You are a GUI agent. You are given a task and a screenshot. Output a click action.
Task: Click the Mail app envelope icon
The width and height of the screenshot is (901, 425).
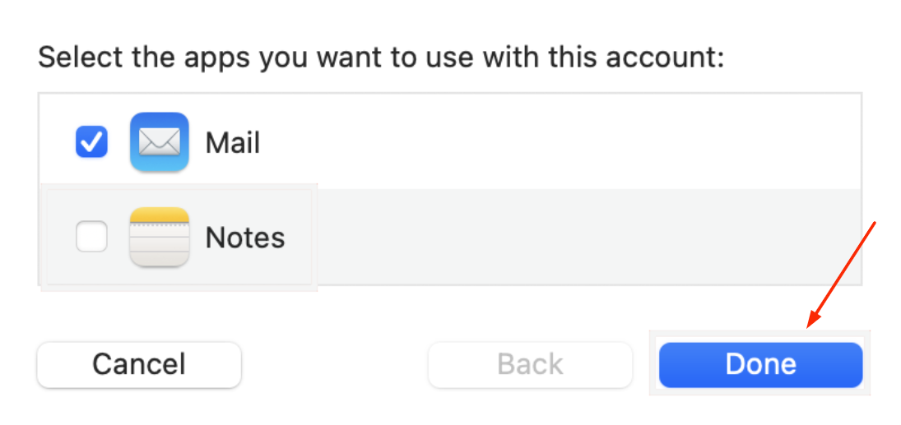pos(159,142)
